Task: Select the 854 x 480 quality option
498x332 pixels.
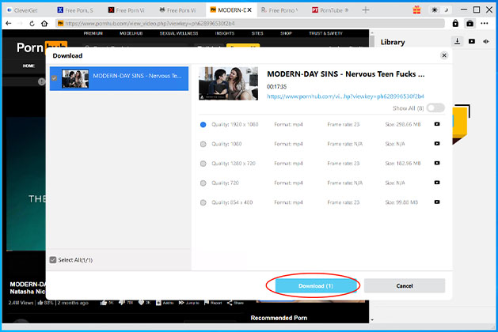Action: pyautogui.click(x=203, y=202)
